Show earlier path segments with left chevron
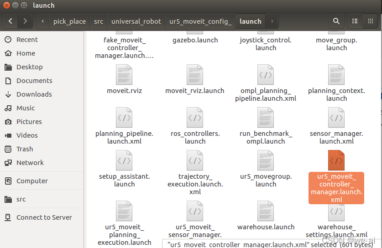This screenshot has width=382, height=248. 43,21
